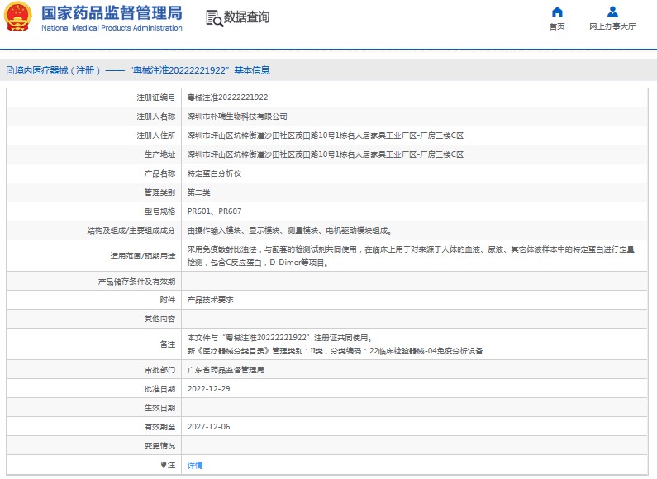
Task: Click 适用范围/预期用途 row label
Action: [143, 256]
